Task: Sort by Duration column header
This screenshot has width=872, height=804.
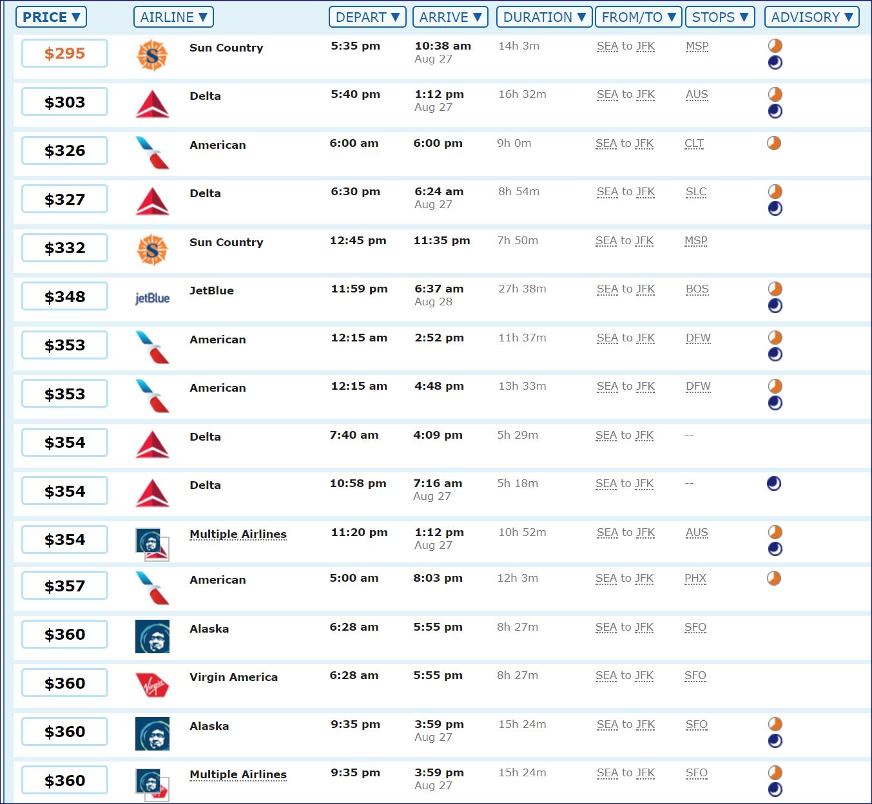Action: click(544, 17)
